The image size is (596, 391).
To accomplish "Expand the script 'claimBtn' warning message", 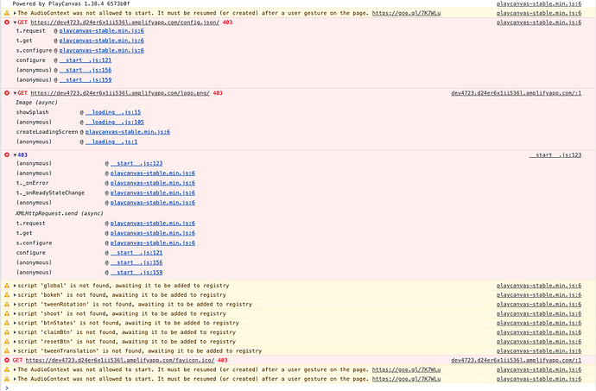I will (x=16, y=332).
